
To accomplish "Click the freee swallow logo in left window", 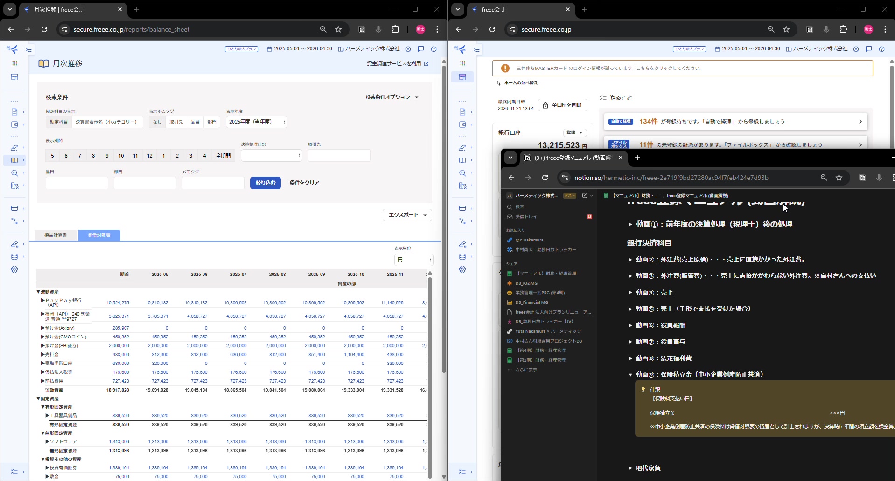I will pos(13,49).
